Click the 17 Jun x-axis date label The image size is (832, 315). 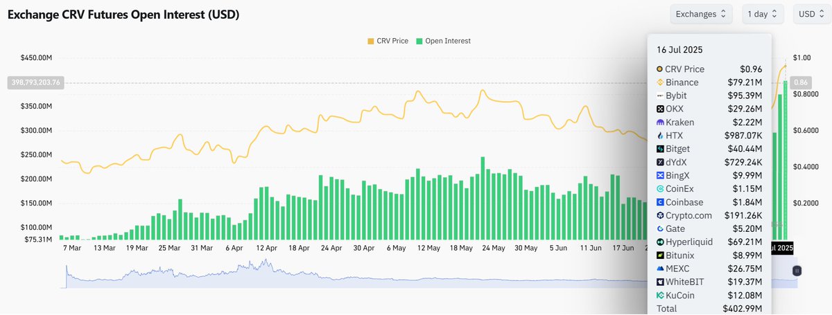tap(623, 248)
